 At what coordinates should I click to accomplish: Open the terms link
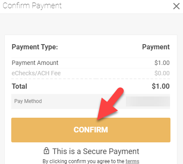[x=132, y=161]
